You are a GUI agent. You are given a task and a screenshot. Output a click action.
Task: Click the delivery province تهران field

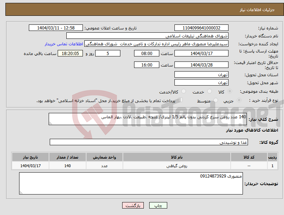[x=201, y=75]
